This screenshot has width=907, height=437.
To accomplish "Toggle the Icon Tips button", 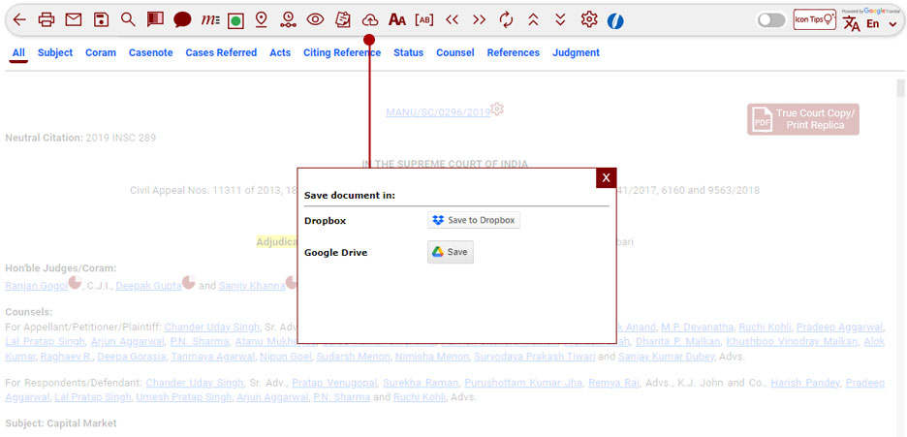I will tap(814, 20).
